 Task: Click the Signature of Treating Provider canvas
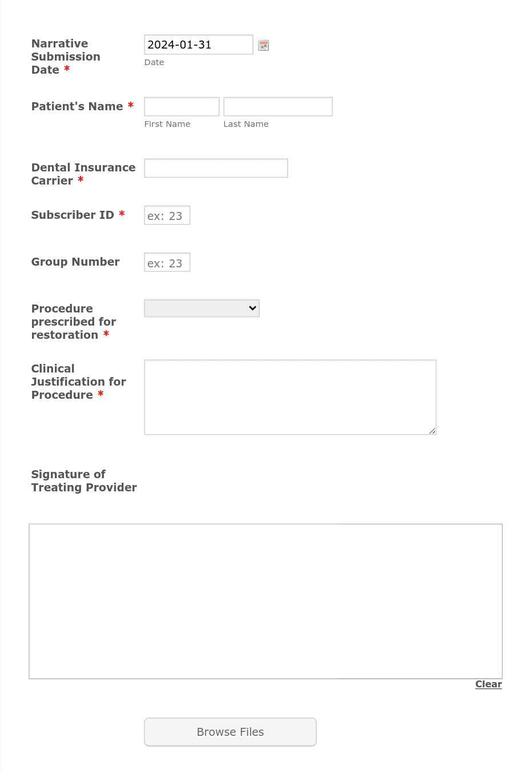tap(265, 600)
